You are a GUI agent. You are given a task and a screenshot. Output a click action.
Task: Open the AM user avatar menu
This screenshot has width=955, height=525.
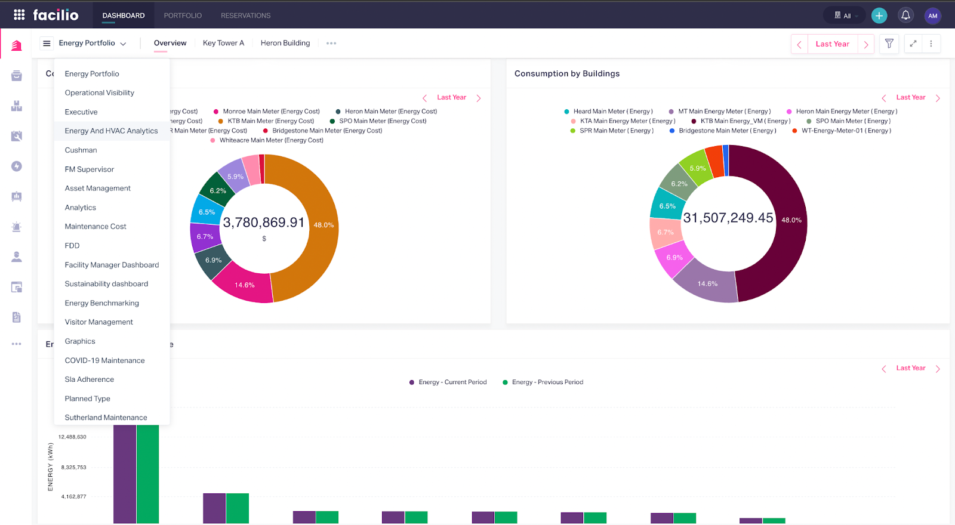[x=932, y=16]
